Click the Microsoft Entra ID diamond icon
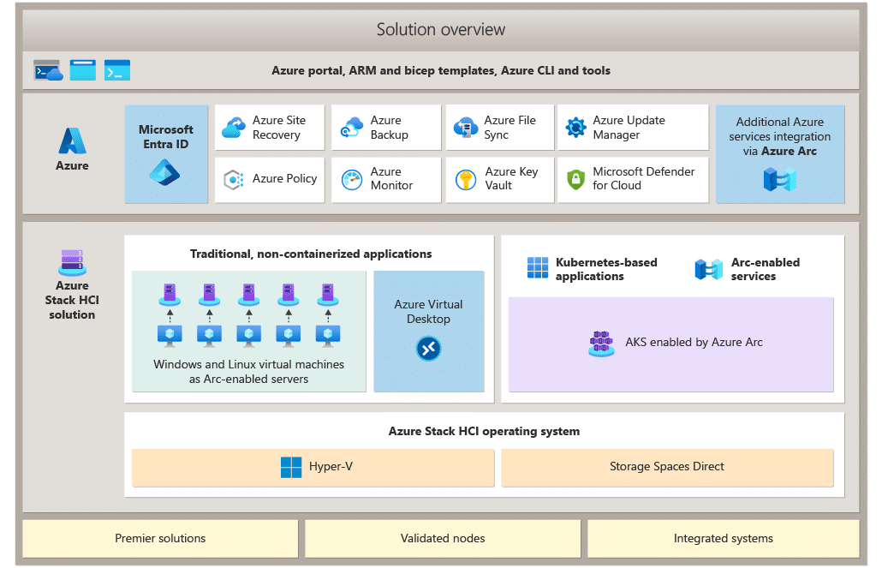The image size is (882, 568). pyautogui.click(x=164, y=172)
